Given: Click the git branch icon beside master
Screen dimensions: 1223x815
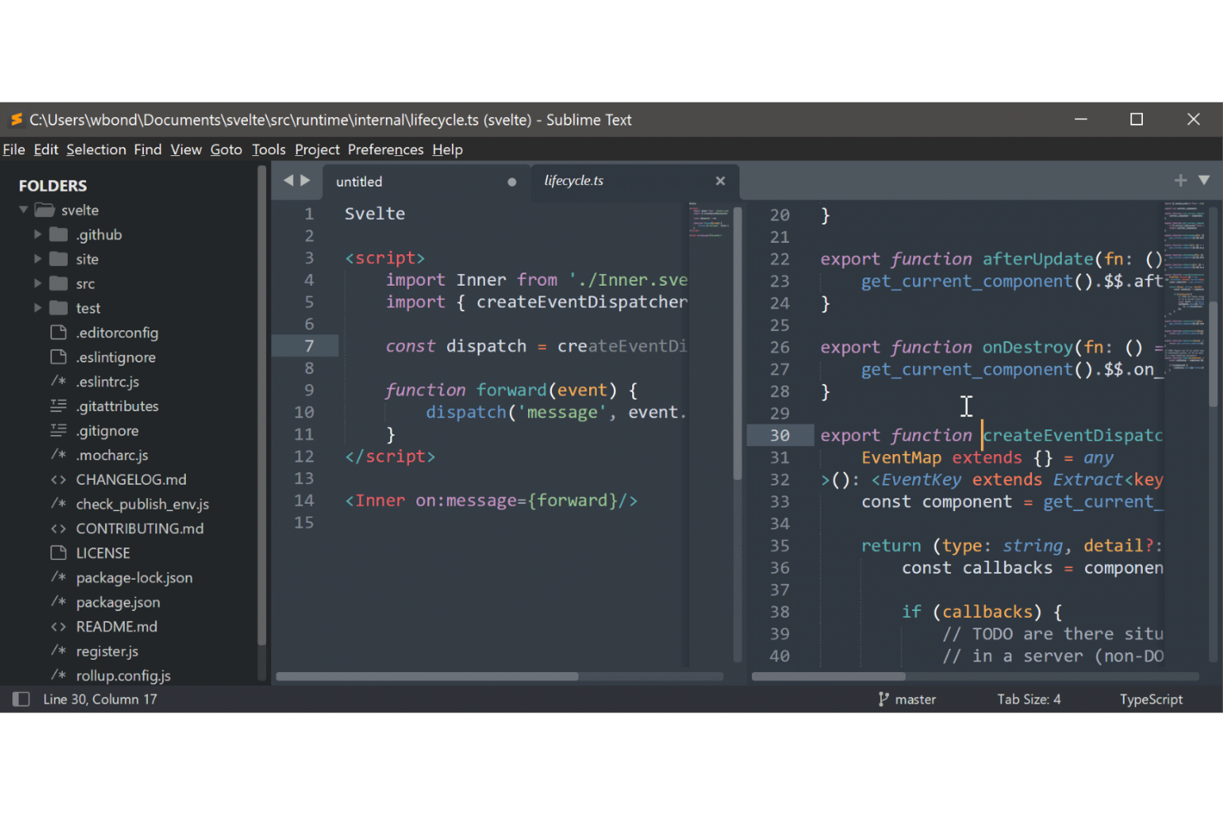Looking at the screenshot, I should point(883,699).
